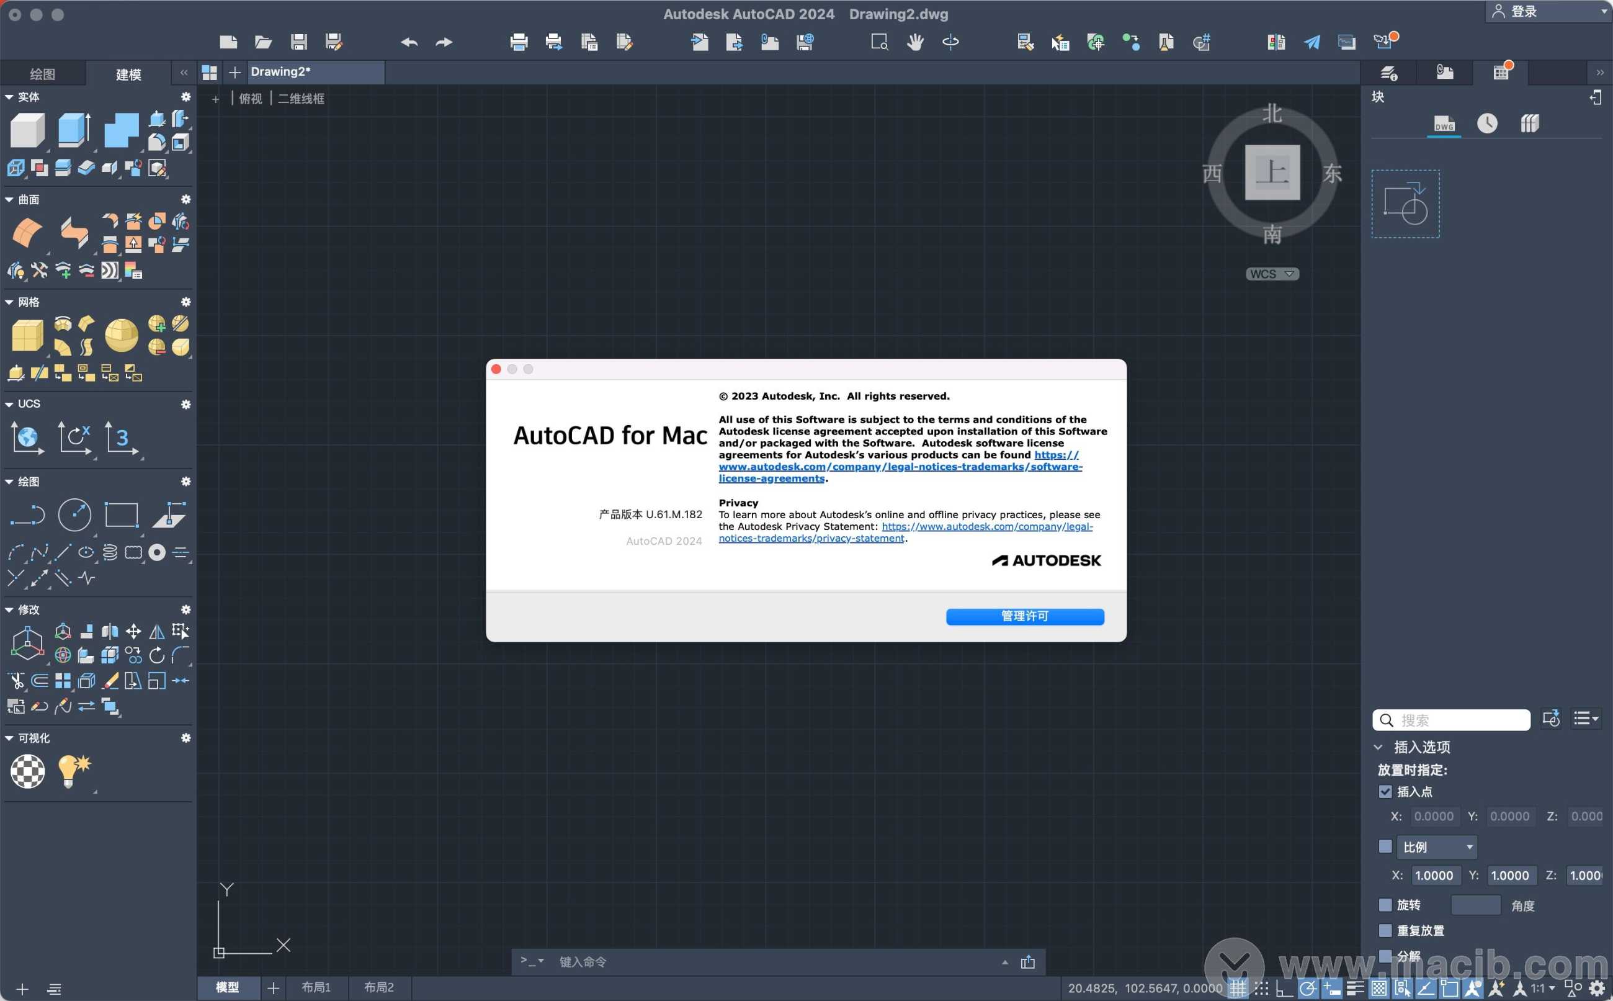The image size is (1613, 1001).
Task: Click the Undo arrow in toolbar
Action: point(409,42)
